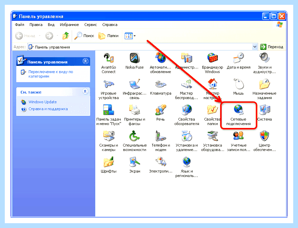Toggle the Папки folders pane
The width and height of the screenshot is (298, 228).
[x=108, y=36]
